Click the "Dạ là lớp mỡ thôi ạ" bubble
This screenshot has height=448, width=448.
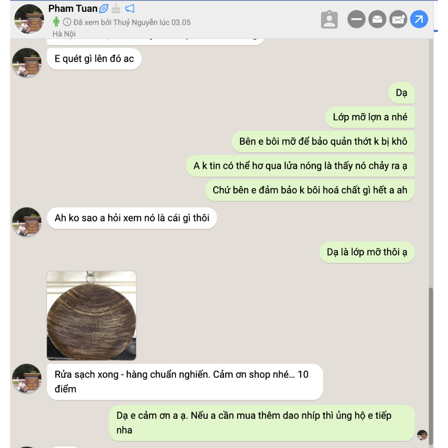[x=367, y=252]
